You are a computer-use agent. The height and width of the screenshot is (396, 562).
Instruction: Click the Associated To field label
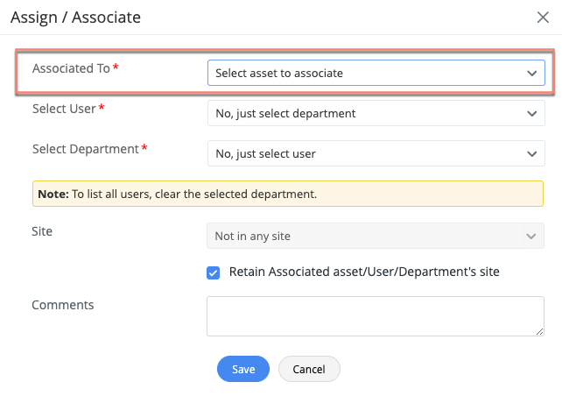71,68
